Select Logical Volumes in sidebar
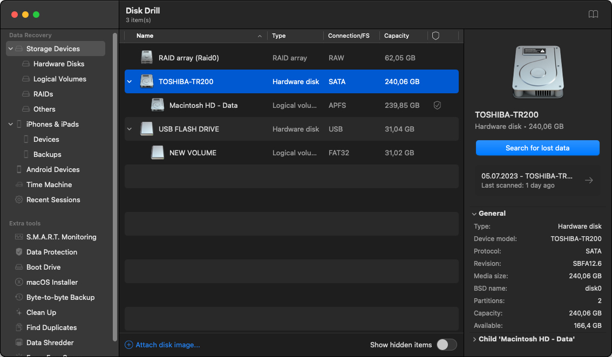The width and height of the screenshot is (612, 357). (x=60, y=79)
